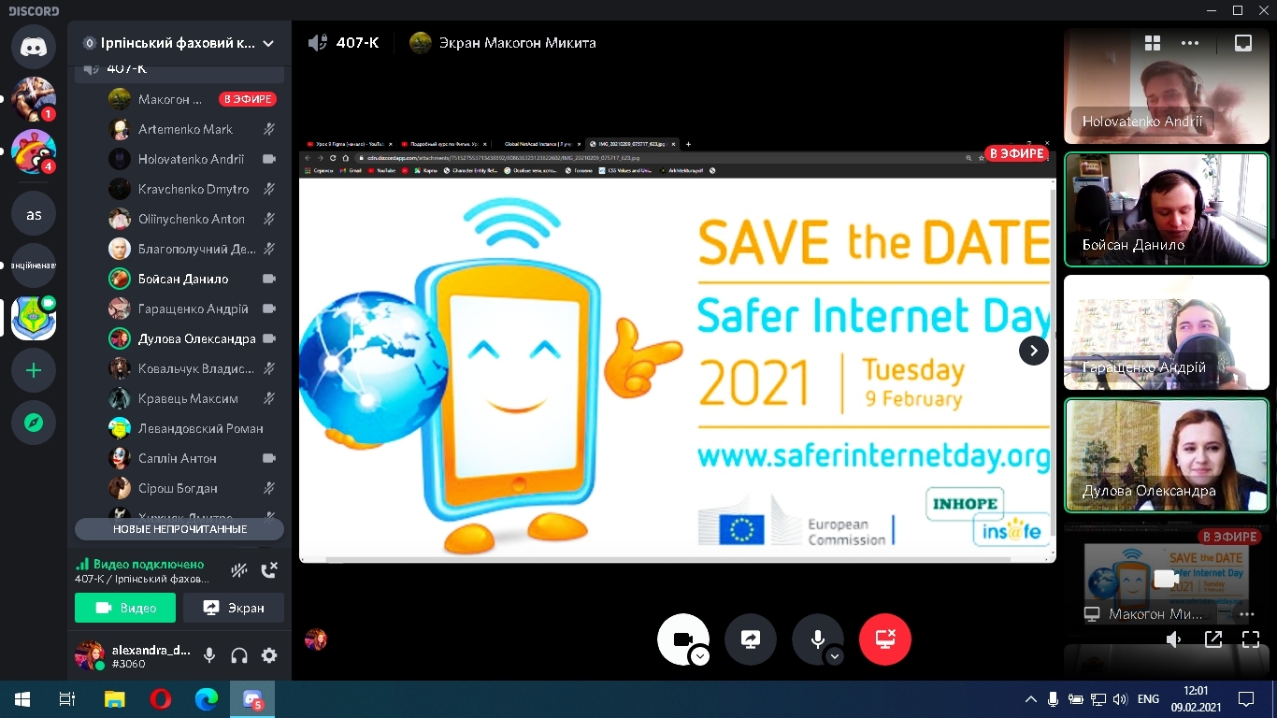Select Artemenko Mark in voice list
Image resolution: width=1277 pixels, height=718 pixels.
(x=194, y=129)
